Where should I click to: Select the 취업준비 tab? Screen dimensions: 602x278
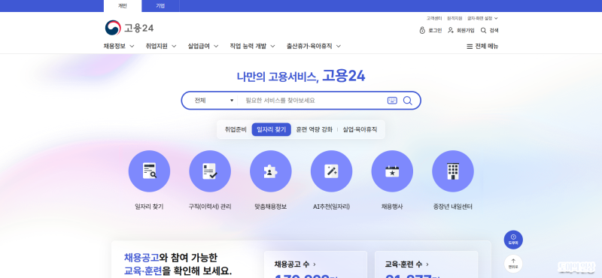[x=236, y=129]
